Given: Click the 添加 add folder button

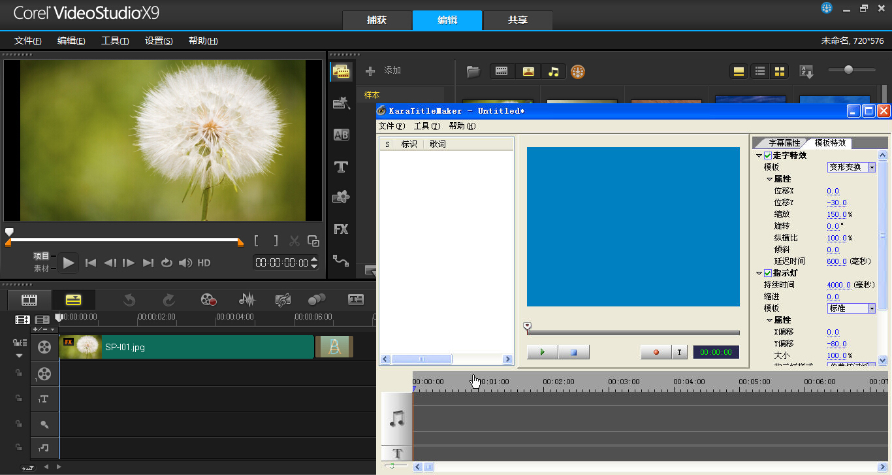Looking at the screenshot, I should (x=383, y=71).
